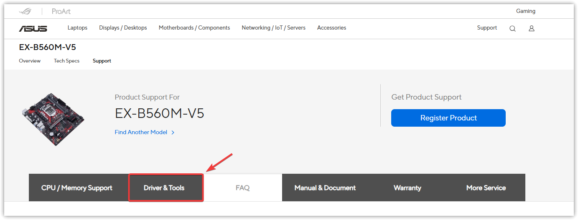Open Motherboards / Components menu
This screenshot has height=220, width=578.
coord(194,28)
